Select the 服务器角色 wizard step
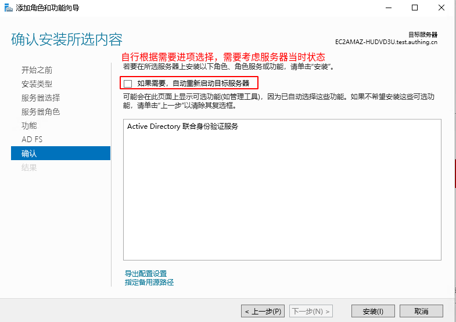Image resolution: width=456 pixels, height=322 pixels. [x=41, y=112]
